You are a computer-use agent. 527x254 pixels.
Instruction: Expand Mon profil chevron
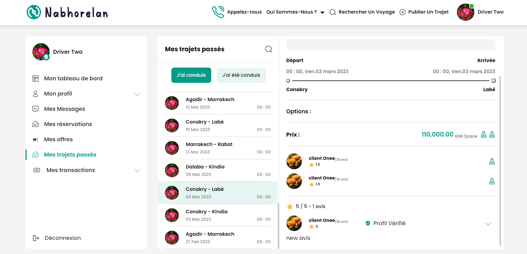137,94
